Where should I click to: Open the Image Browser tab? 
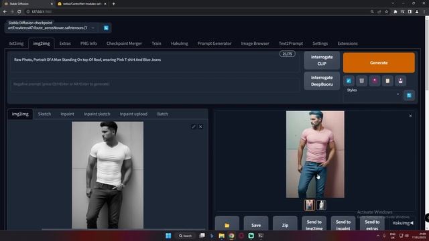(x=255, y=44)
